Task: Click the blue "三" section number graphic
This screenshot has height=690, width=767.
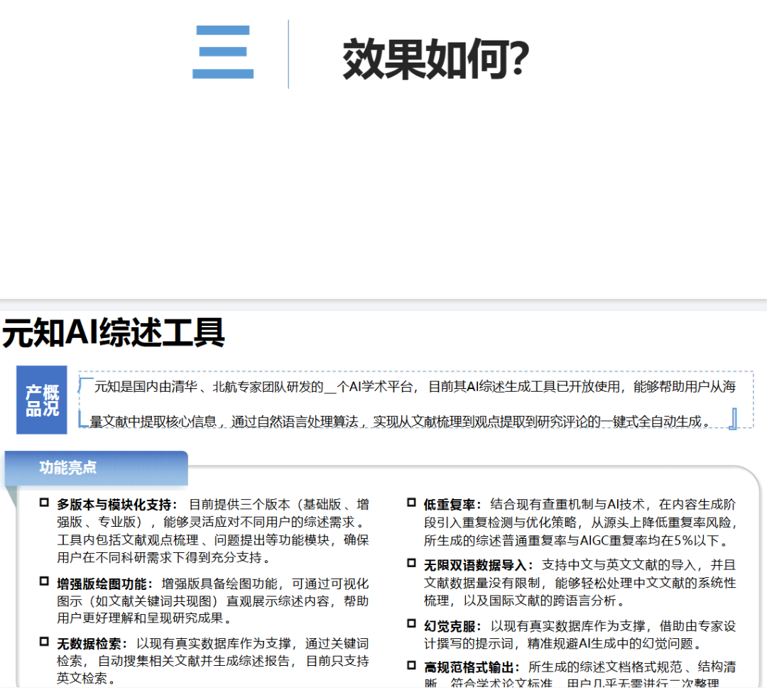Action: coord(223,52)
